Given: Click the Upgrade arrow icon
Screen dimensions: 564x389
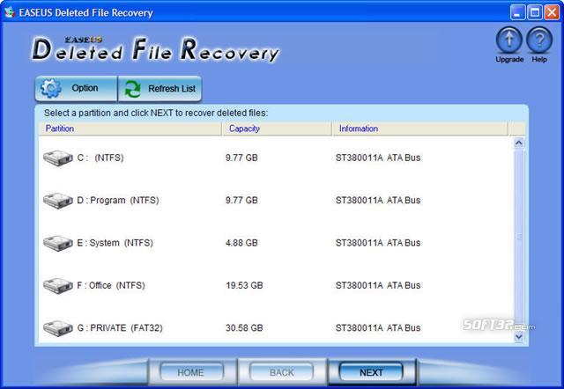Looking at the screenshot, I should [509, 40].
